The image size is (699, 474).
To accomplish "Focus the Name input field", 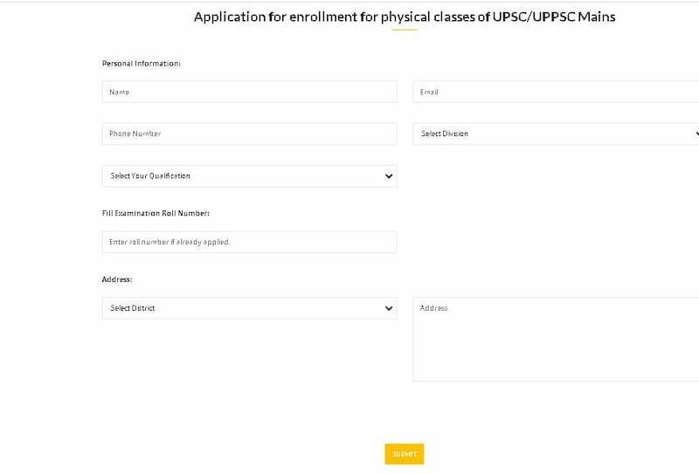I will [249, 92].
